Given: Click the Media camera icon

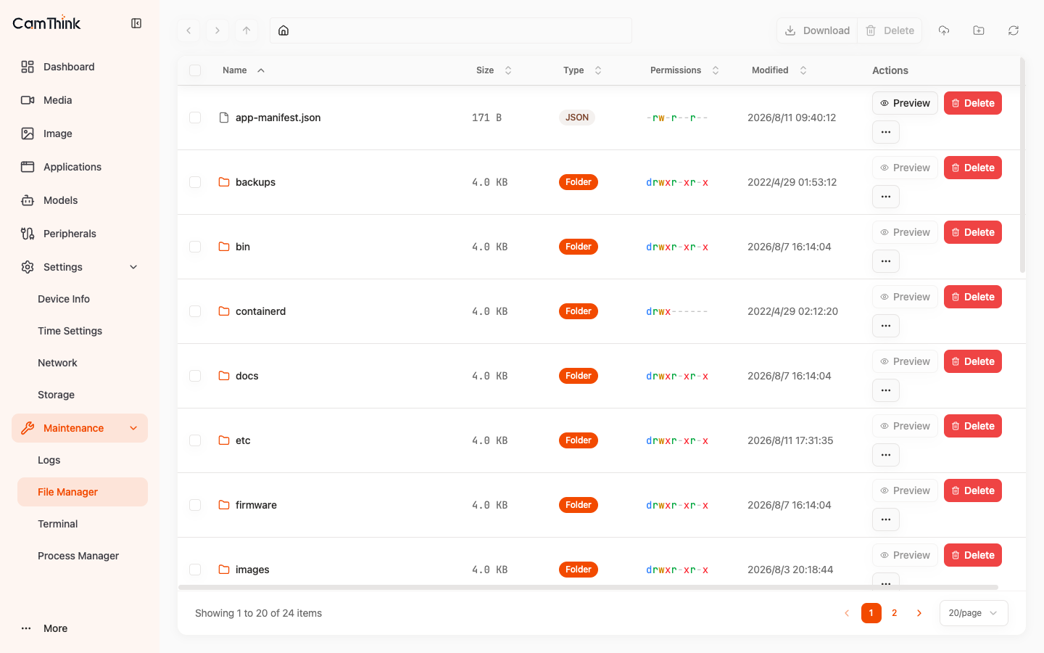Looking at the screenshot, I should [x=28, y=100].
